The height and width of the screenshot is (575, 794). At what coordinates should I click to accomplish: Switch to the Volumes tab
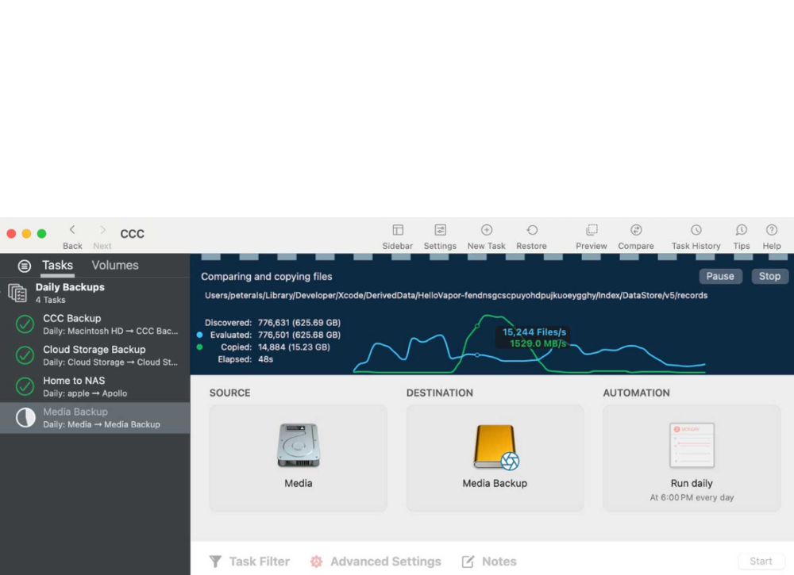click(x=115, y=266)
